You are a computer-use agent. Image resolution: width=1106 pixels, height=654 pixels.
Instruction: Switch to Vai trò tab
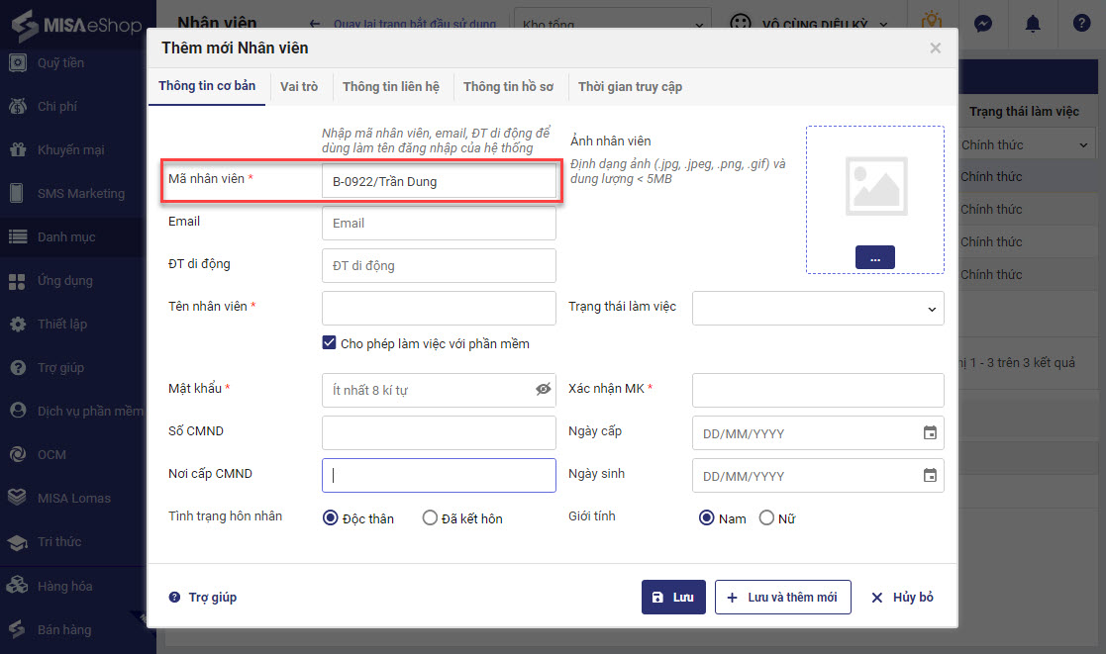[299, 87]
